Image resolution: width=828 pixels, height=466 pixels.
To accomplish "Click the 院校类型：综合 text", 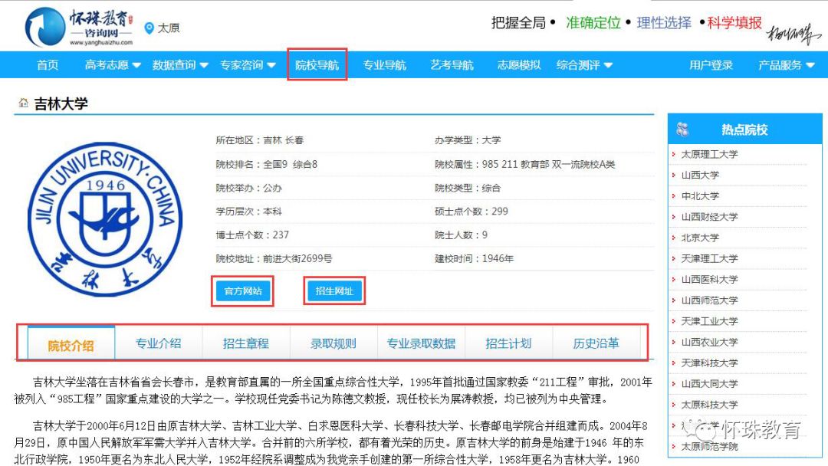I will click(468, 188).
